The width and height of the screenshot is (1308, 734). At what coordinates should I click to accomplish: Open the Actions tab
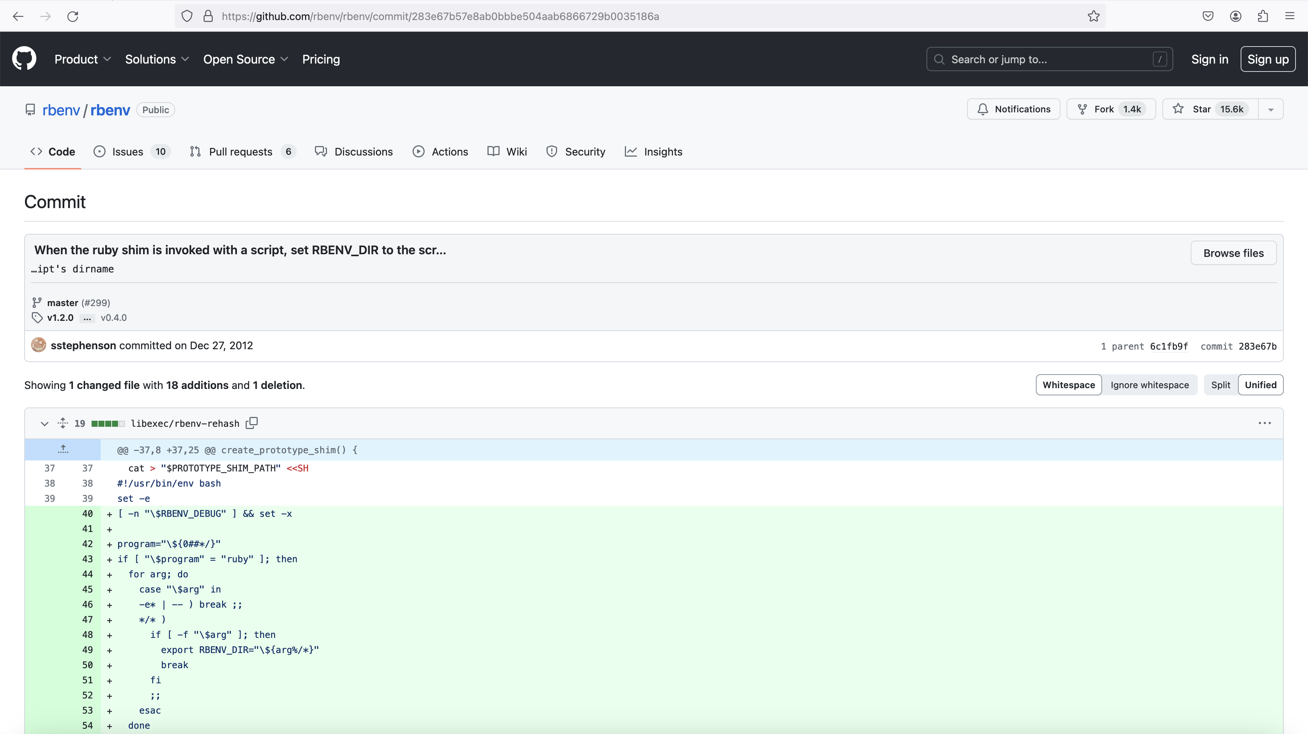(440, 152)
